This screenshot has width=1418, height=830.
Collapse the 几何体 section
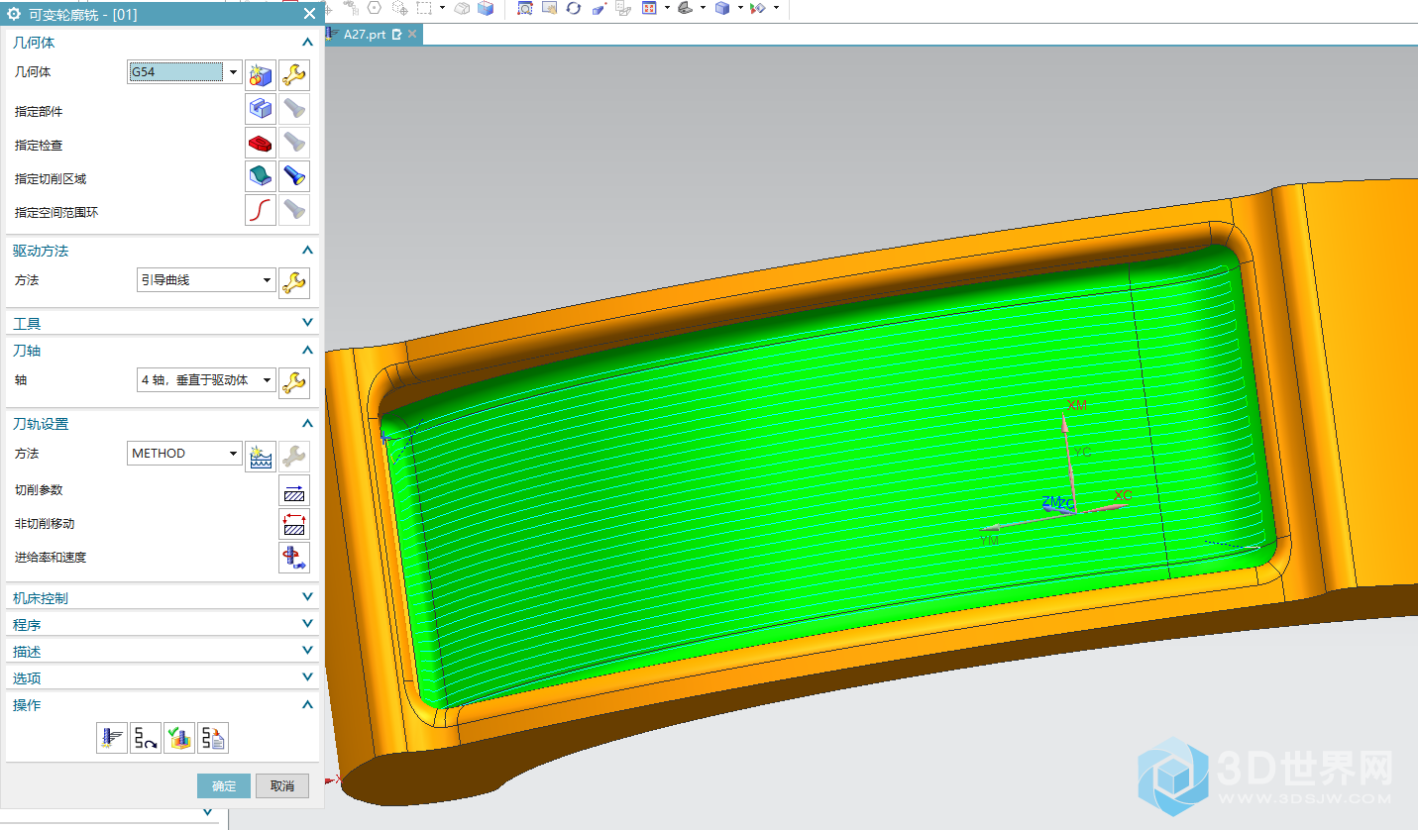[x=307, y=43]
